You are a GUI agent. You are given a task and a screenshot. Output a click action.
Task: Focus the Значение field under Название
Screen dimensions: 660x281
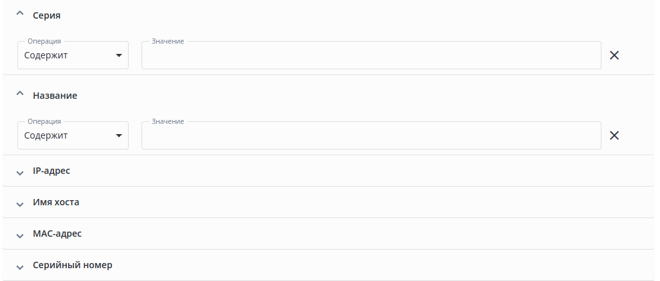[371, 135]
